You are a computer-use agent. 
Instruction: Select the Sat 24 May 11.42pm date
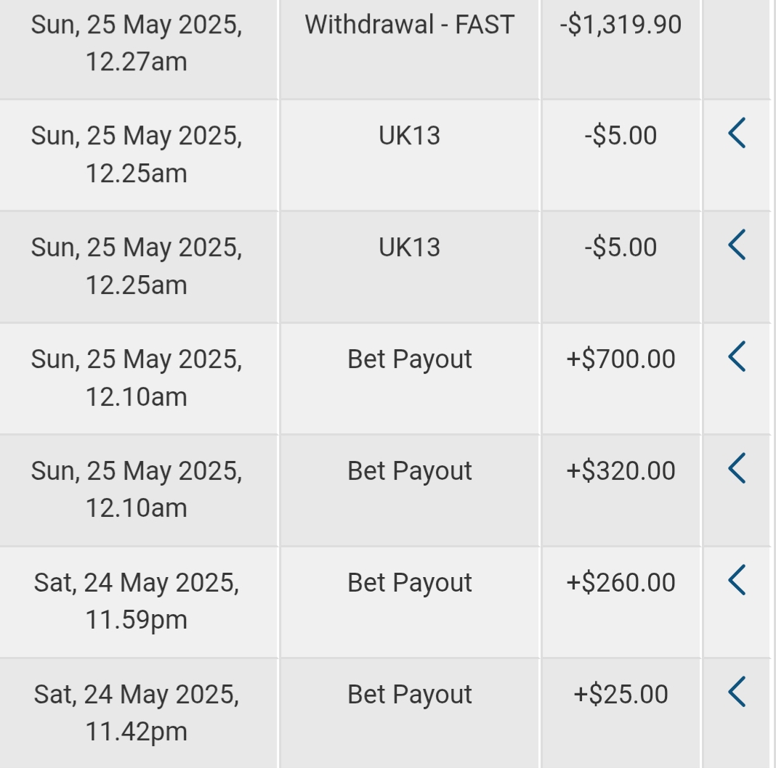(x=137, y=712)
